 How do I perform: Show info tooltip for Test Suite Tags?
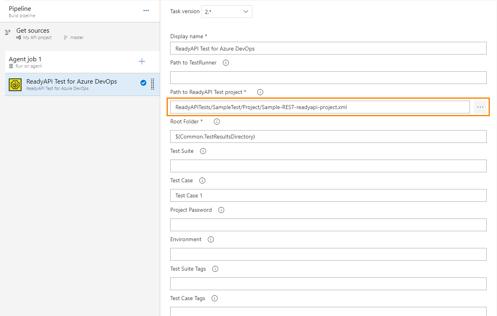(x=215, y=269)
